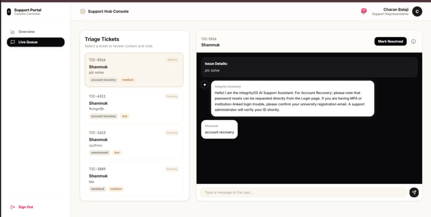
Task: Click the medium tag on TIC-5516
Action: point(128,80)
